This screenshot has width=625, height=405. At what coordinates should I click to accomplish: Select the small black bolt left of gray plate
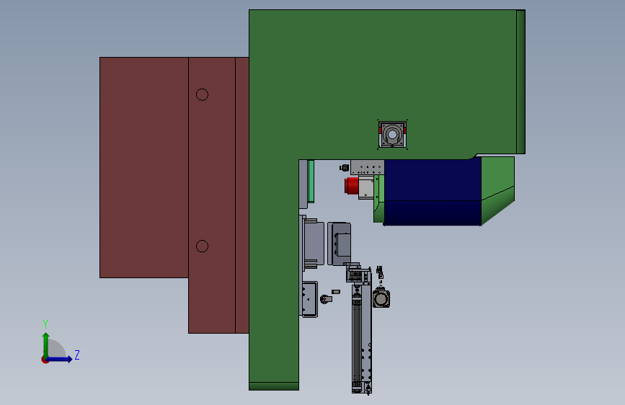click(x=345, y=168)
